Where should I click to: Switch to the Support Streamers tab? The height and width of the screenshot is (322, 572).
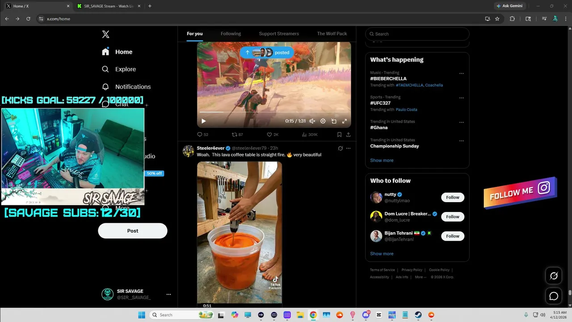279,34
